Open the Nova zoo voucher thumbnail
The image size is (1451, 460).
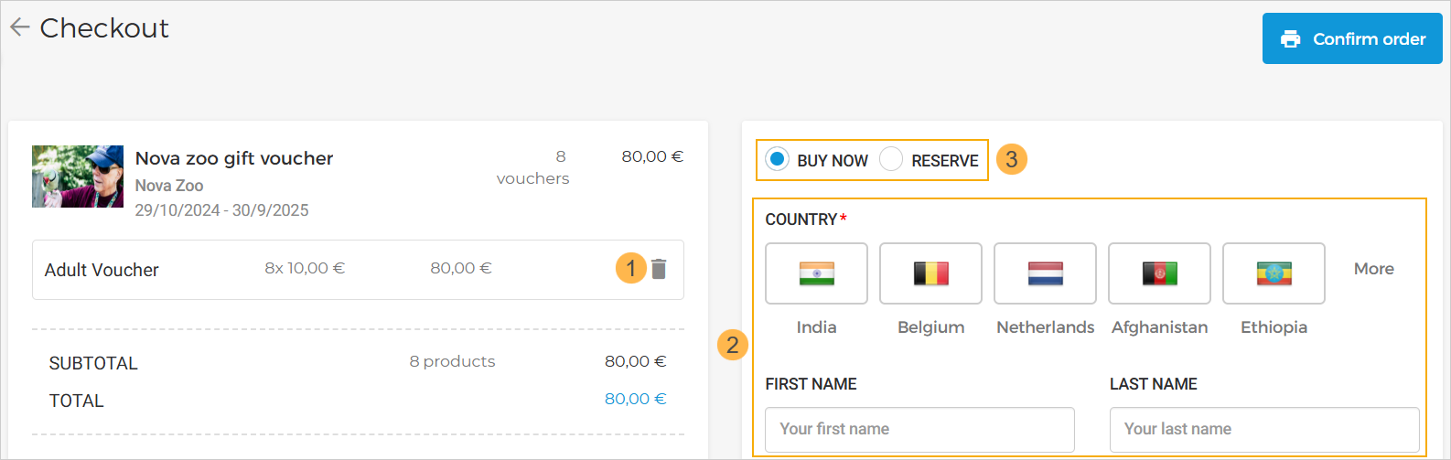coord(78,177)
